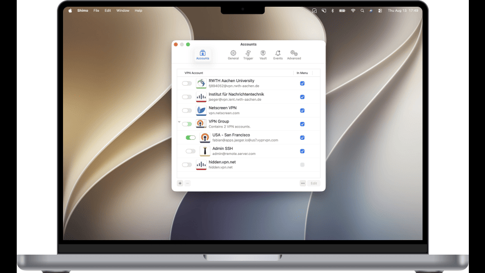Image resolution: width=485 pixels, height=273 pixels.
Task: Open the Shimo application menu
Action: [83, 11]
